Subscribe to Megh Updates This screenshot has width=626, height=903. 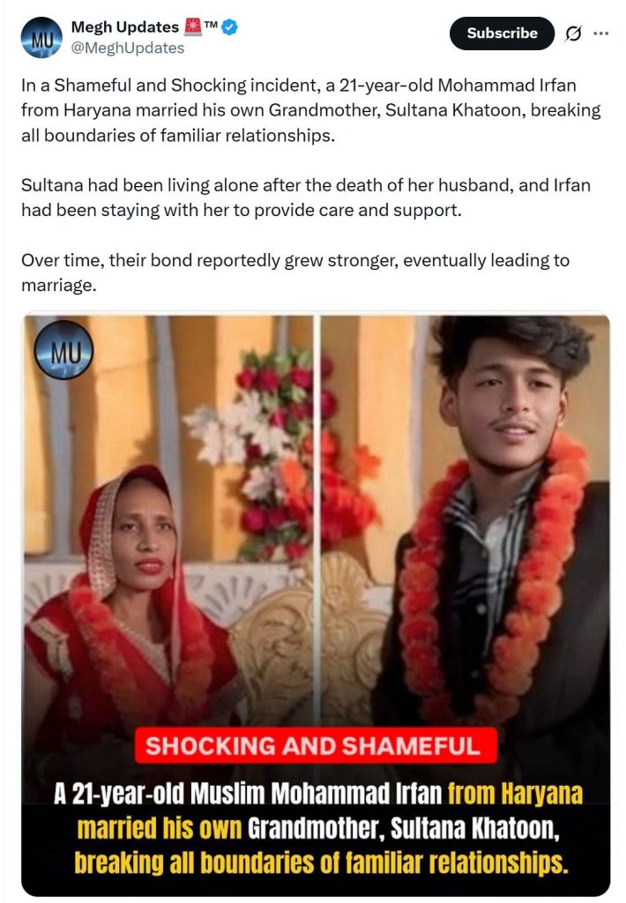point(502,34)
